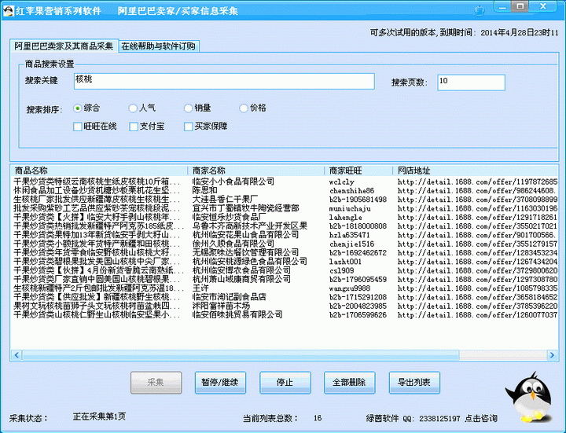The height and width of the screenshot is (433, 566).
Task: Click the penguin mascot image
Action: (531, 397)
